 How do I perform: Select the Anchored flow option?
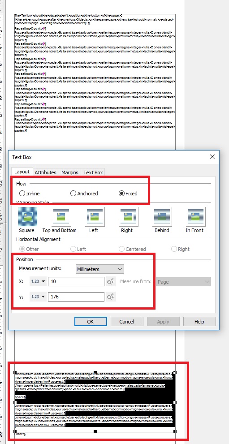point(73,194)
